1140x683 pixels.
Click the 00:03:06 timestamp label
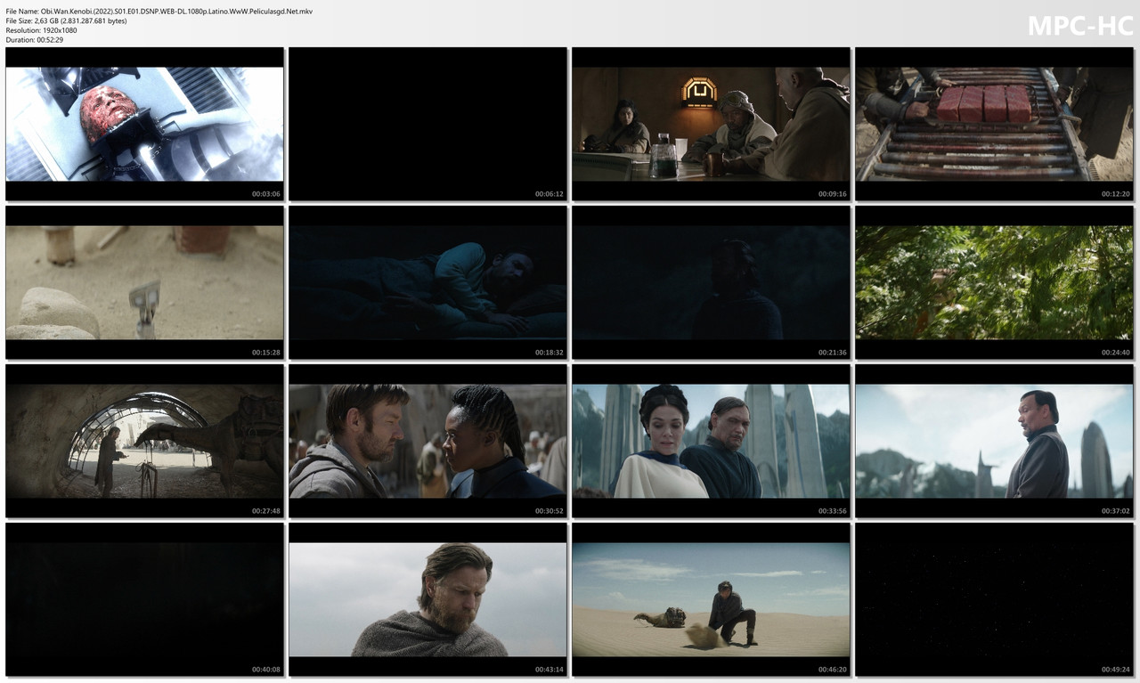coord(265,193)
